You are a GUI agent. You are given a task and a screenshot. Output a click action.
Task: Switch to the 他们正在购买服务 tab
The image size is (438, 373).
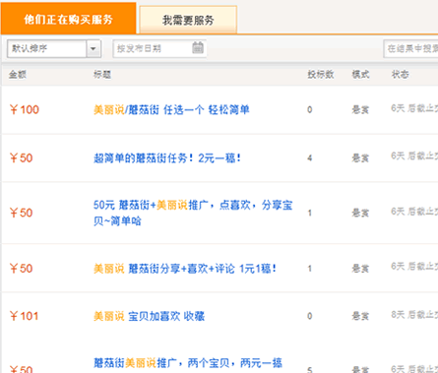pyautogui.click(x=68, y=19)
